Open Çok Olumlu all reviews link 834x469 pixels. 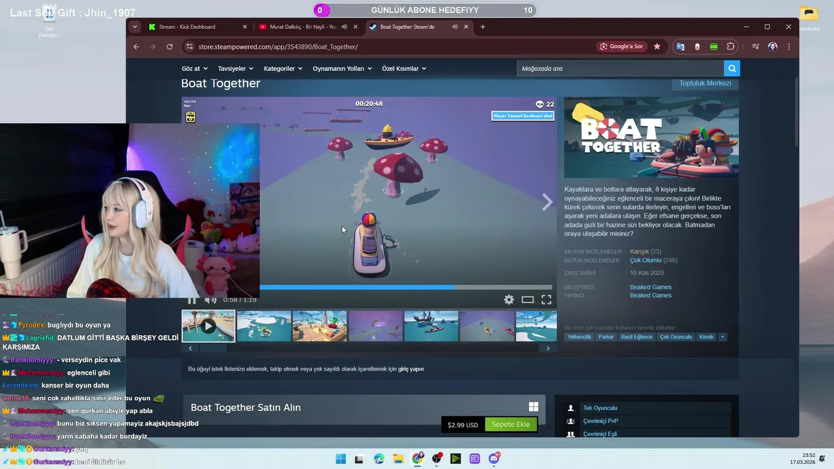coord(645,261)
